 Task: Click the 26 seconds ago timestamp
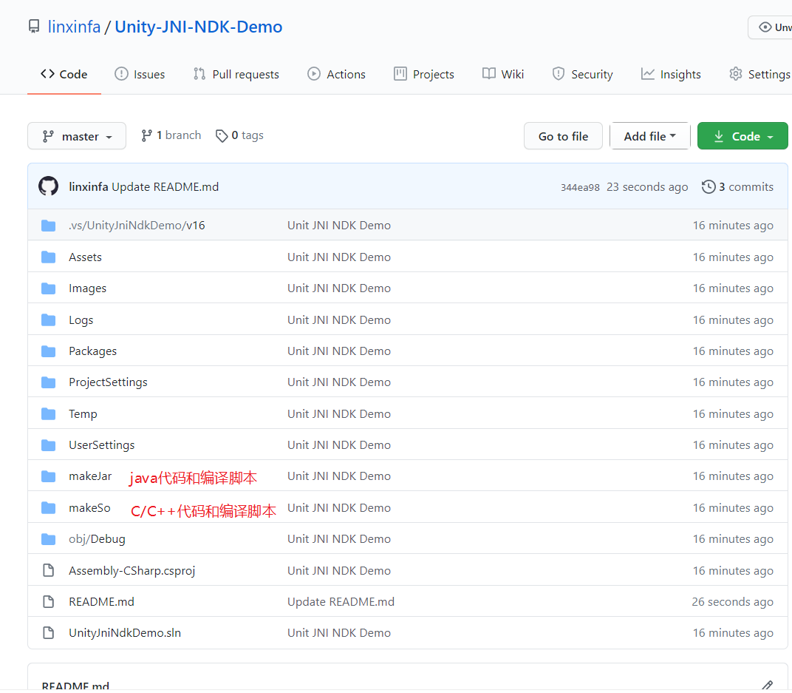(732, 601)
